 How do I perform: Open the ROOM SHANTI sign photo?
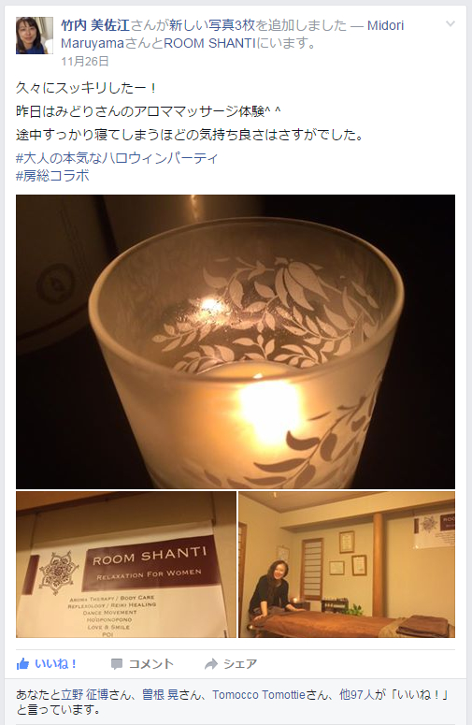click(x=126, y=564)
